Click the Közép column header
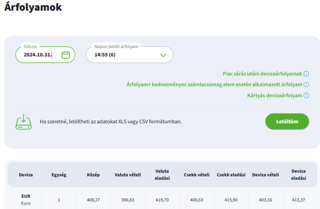320x209 pixels. click(x=93, y=175)
